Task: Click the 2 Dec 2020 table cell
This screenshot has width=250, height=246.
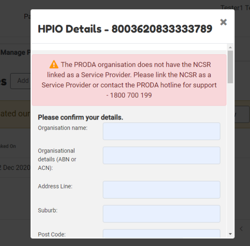Action: coord(15,167)
